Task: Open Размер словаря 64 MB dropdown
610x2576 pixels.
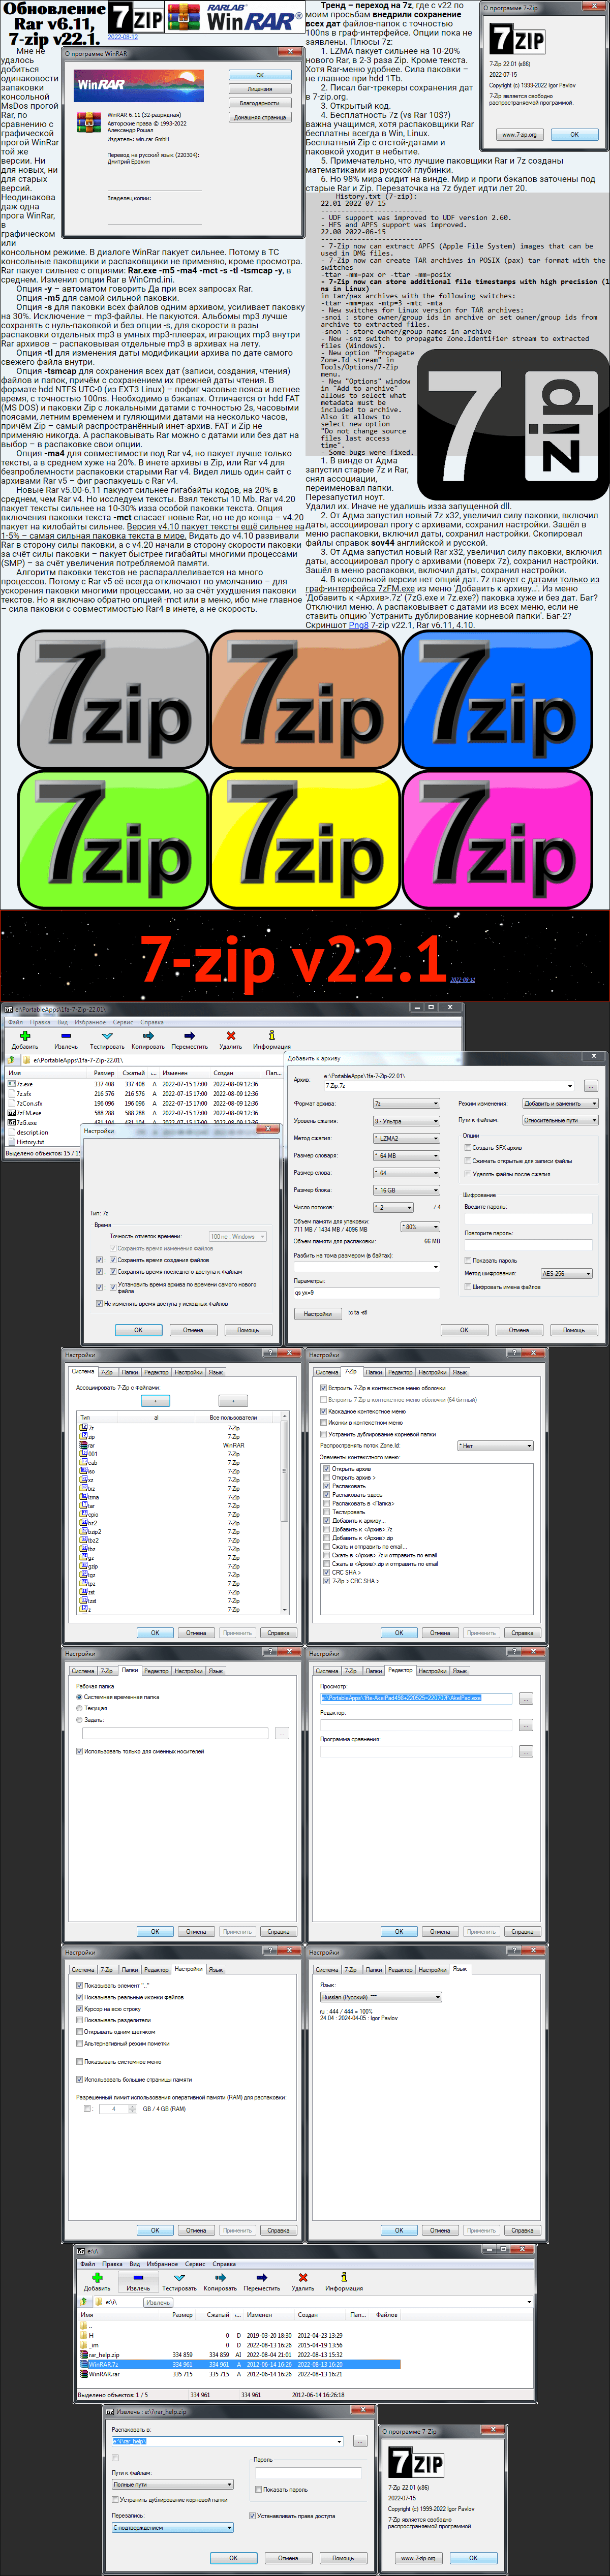Action: [406, 1155]
